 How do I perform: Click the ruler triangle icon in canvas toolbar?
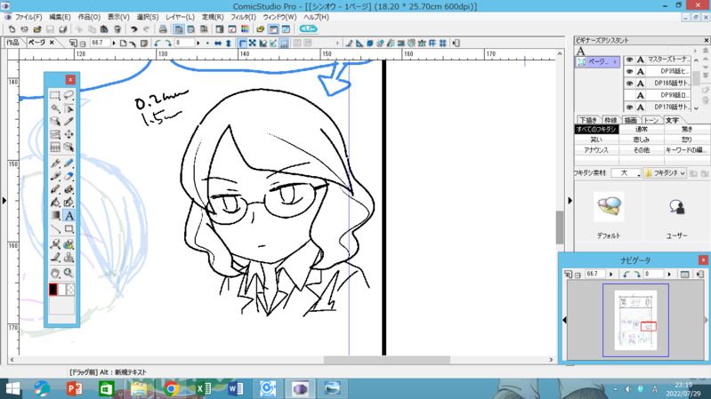360,43
